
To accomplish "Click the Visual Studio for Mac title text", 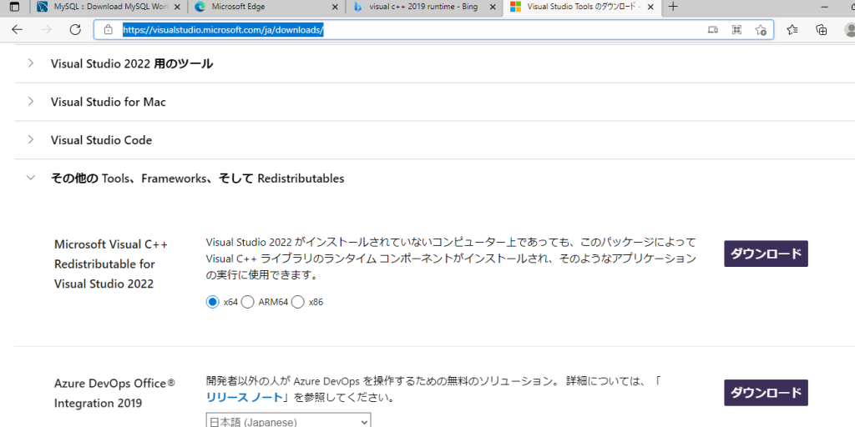I will [108, 102].
